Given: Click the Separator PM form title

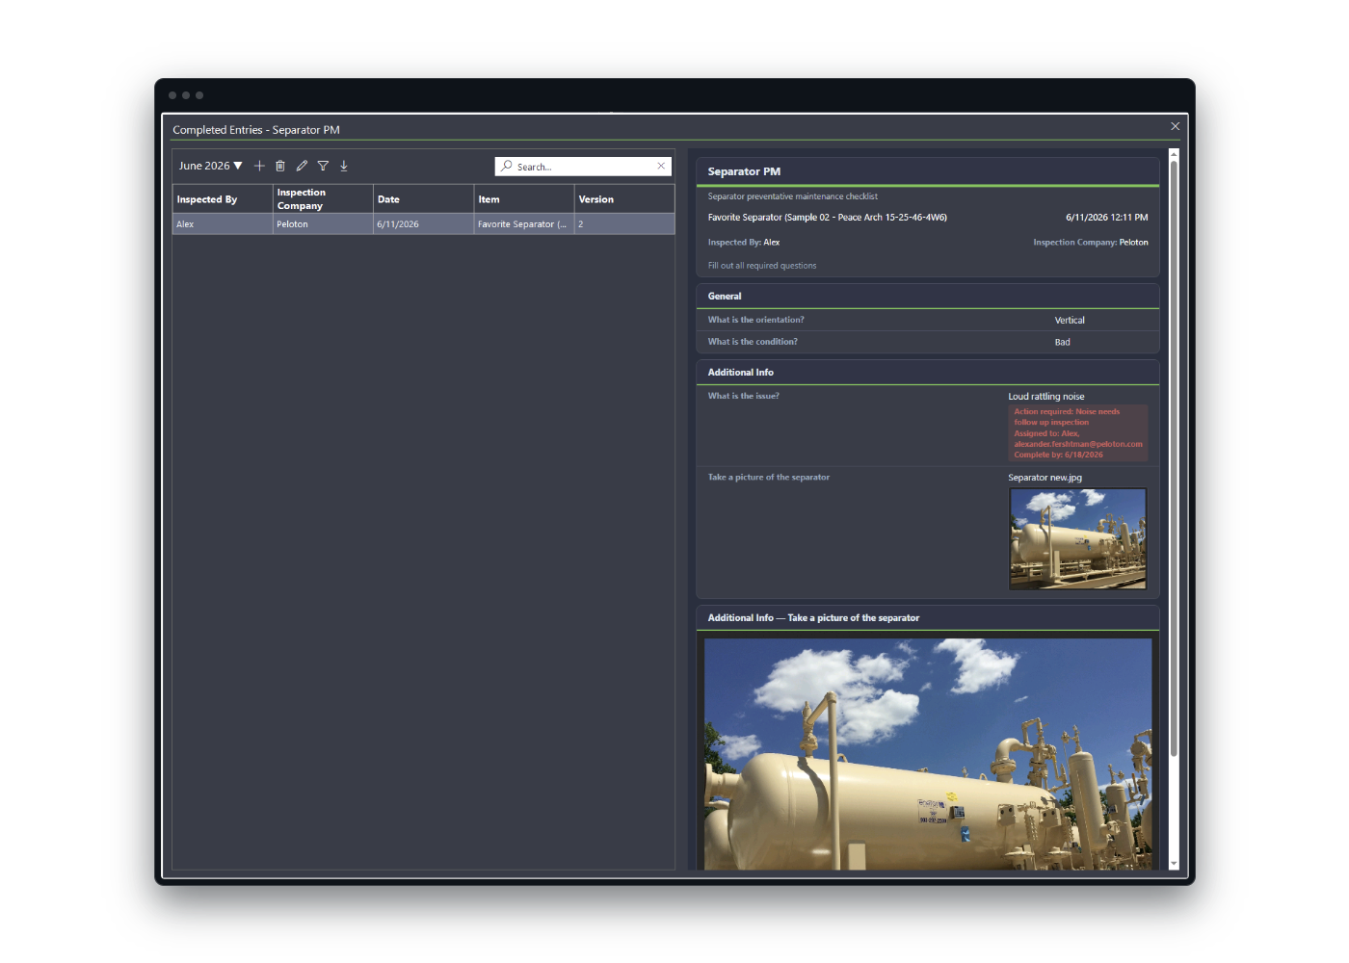Looking at the screenshot, I should 744,171.
